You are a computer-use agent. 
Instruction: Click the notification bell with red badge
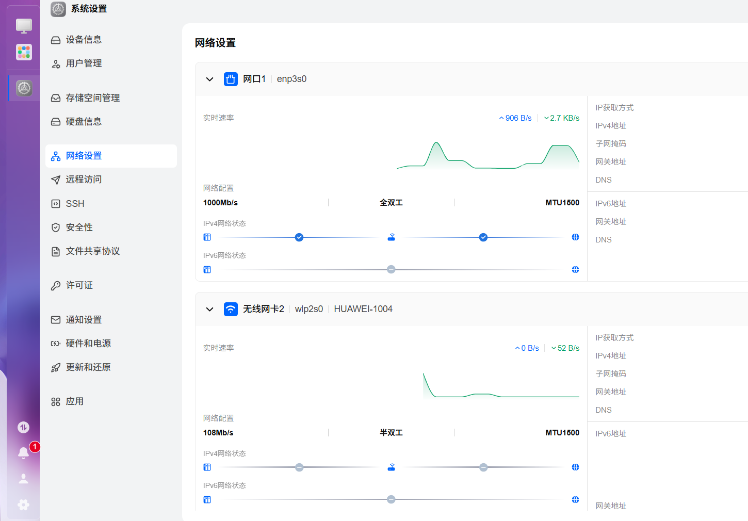pyautogui.click(x=24, y=452)
